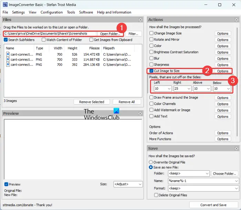
Task: Enable the Color Channels action
Action: point(151,104)
